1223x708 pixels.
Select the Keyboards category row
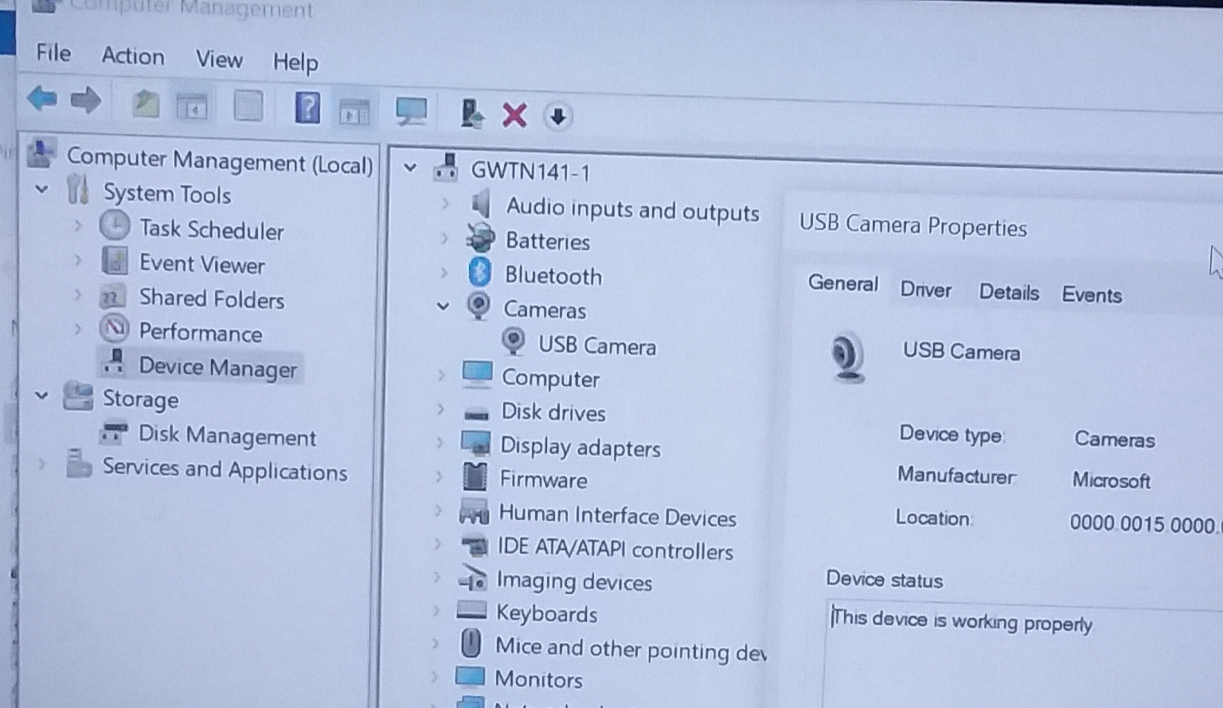coord(546,613)
